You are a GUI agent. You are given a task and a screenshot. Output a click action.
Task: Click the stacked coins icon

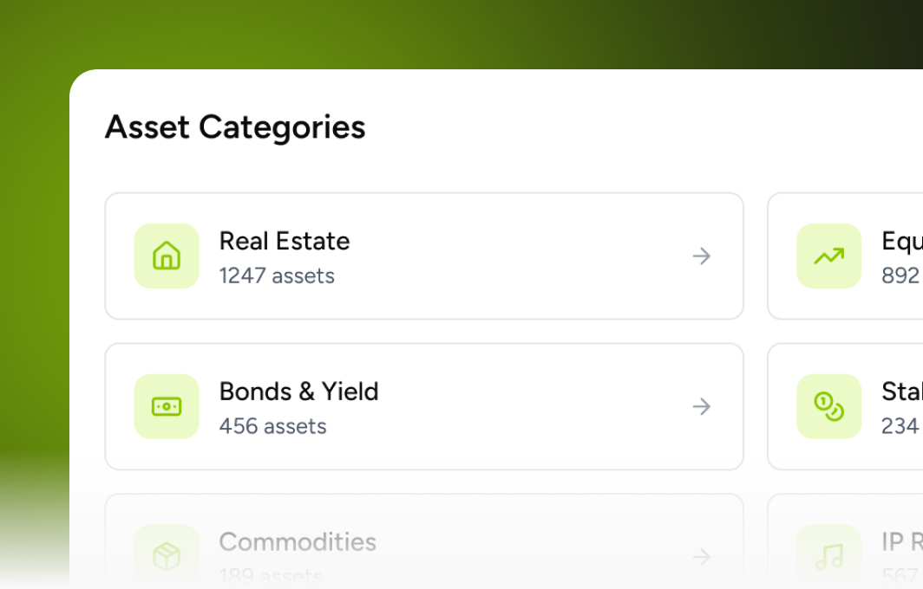pos(828,406)
